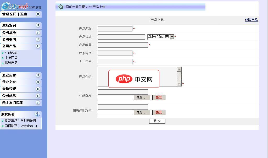Screen dimensions: 268x158
Task: Collapse sidebar using double-left arrow icon
Action: (38, 14)
